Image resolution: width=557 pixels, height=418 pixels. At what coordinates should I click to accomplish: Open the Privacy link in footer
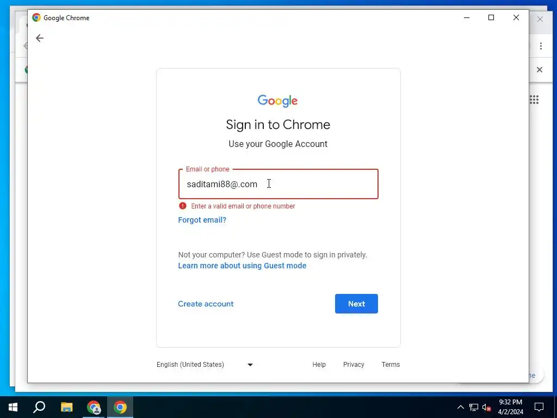354,364
